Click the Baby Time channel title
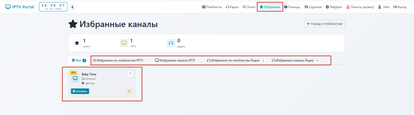The image size is (414, 115). click(x=89, y=74)
